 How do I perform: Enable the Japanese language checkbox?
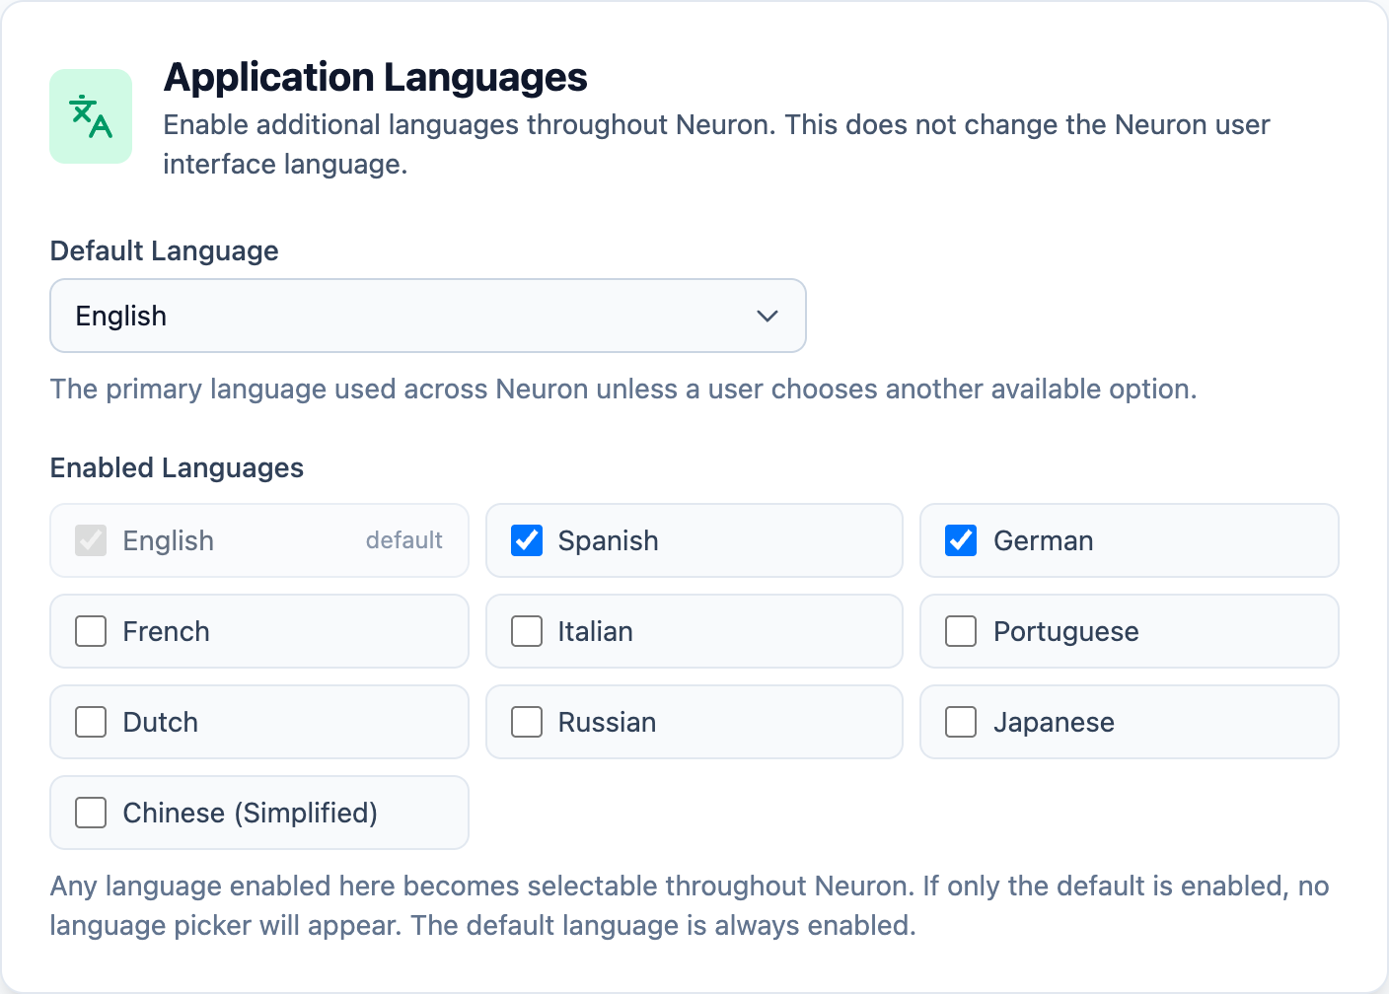click(x=961, y=722)
